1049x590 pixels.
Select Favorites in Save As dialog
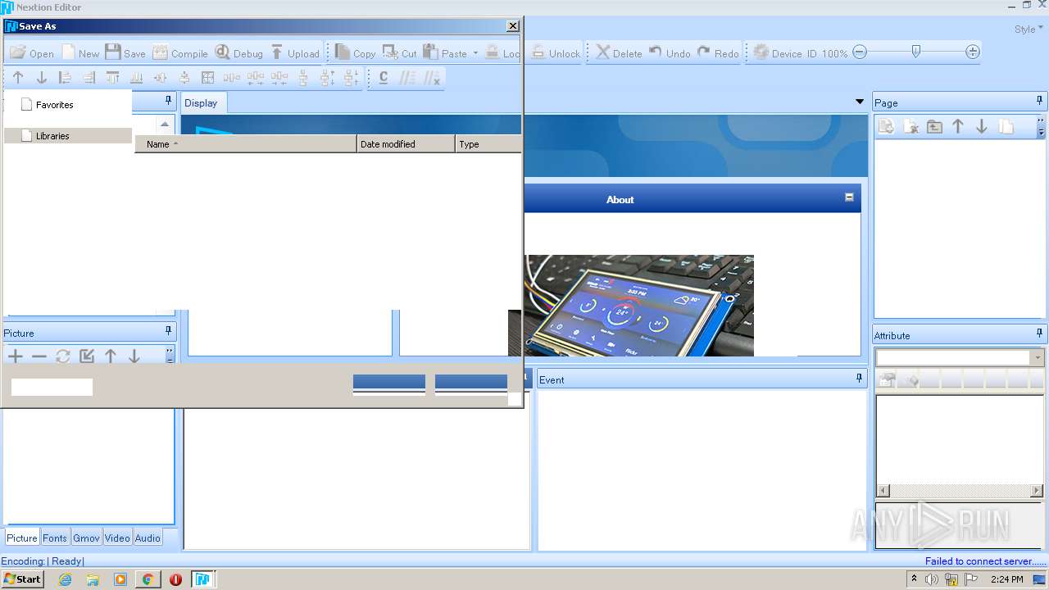pyautogui.click(x=54, y=105)
